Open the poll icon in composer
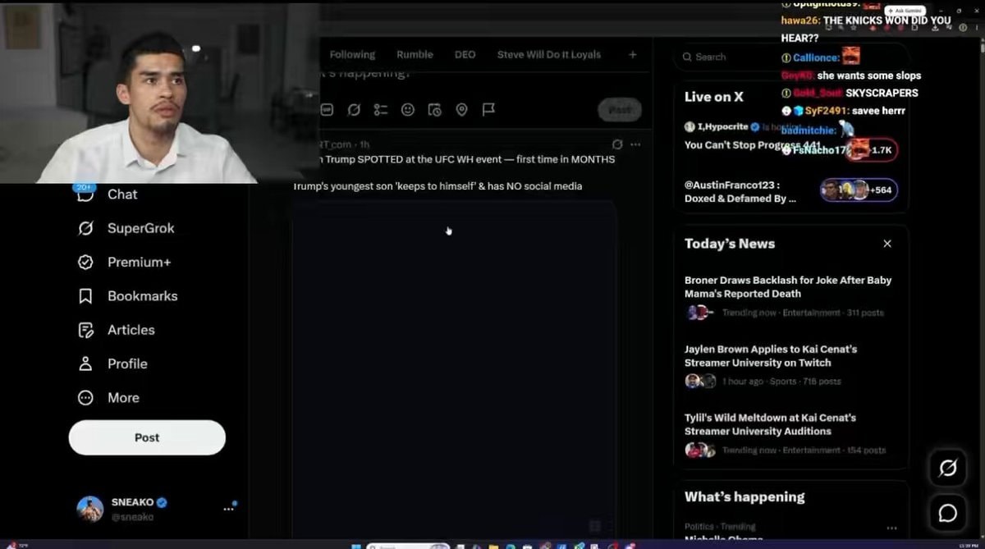The height and width of the screenshot is (549, 985). [381, 109]
